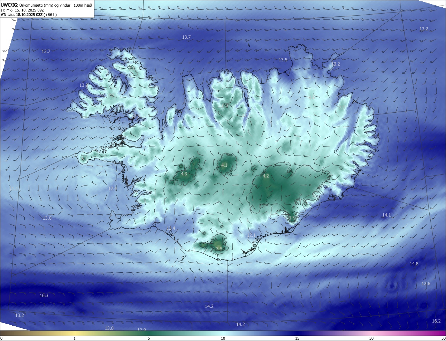The width and height of the screenshot is (446, 341).
Task: Click the 14.8 value over the ocean
Action: click(x=414, y=264)
